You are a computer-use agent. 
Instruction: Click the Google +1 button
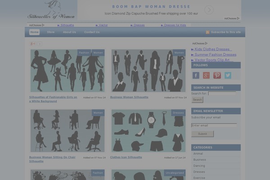click(x=33, y=44)
